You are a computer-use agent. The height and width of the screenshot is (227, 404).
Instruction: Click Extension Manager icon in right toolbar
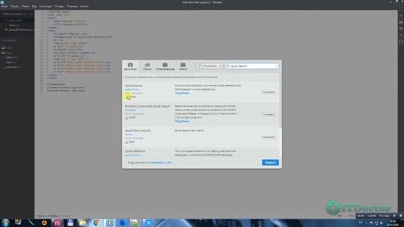401,23
